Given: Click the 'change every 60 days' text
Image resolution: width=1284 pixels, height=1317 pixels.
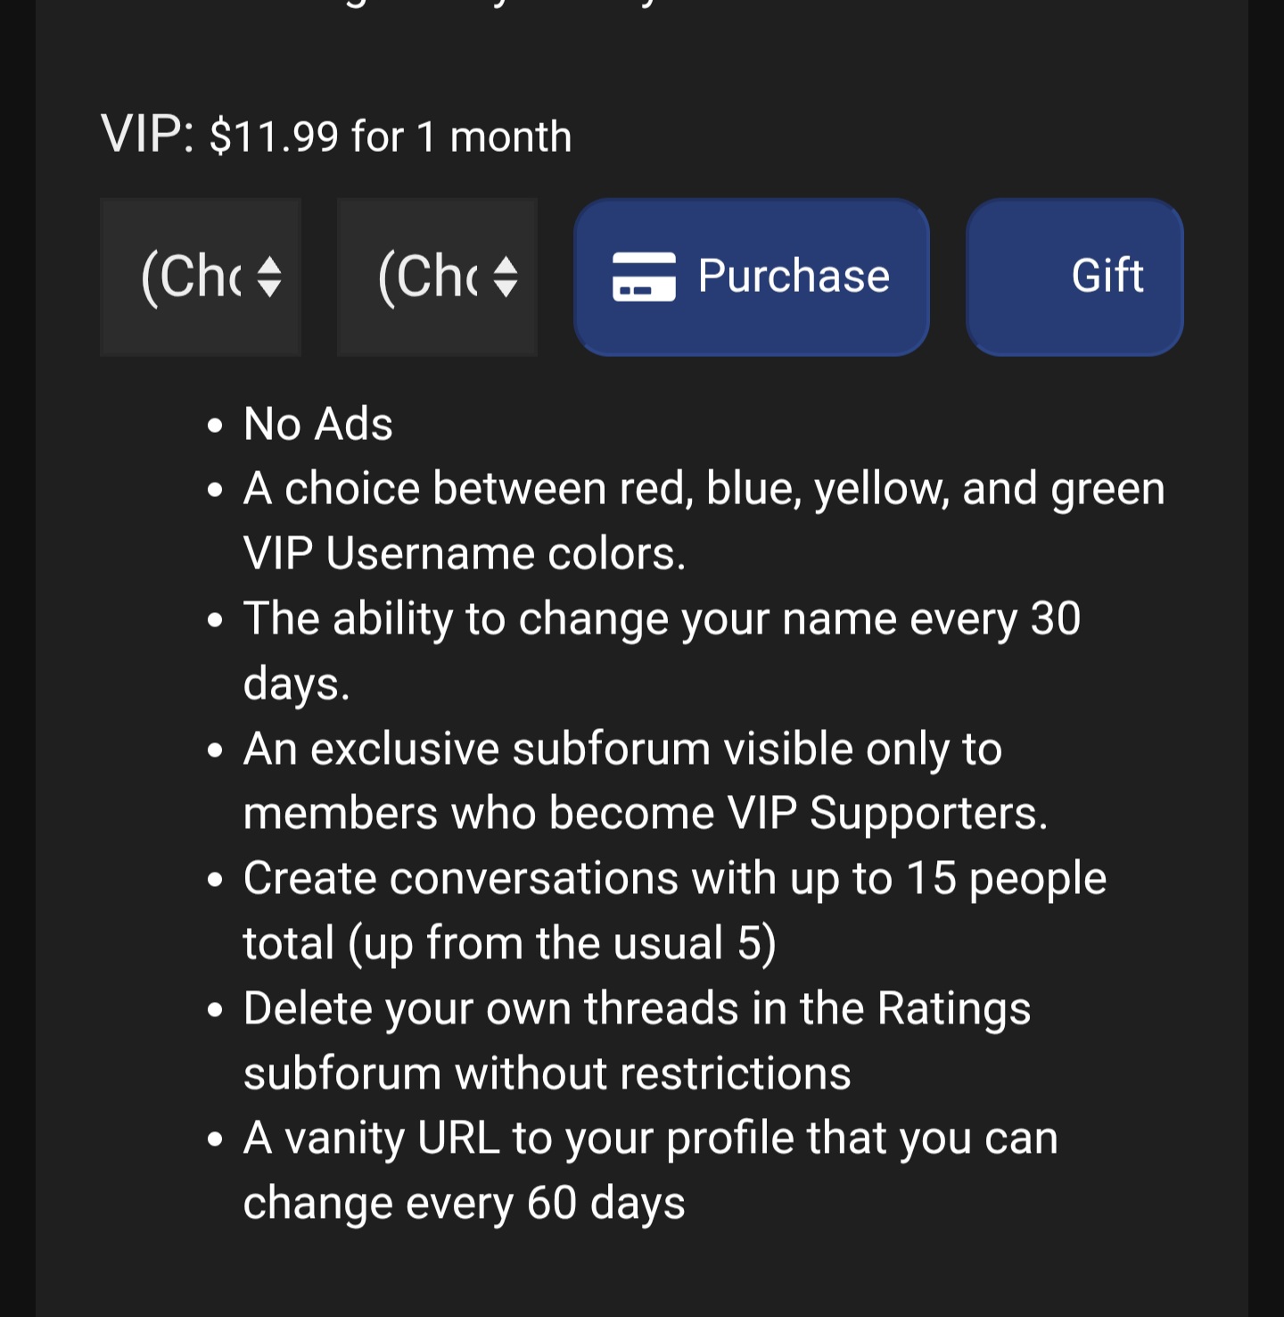Looking at the screenshot, I should 464,1204.
